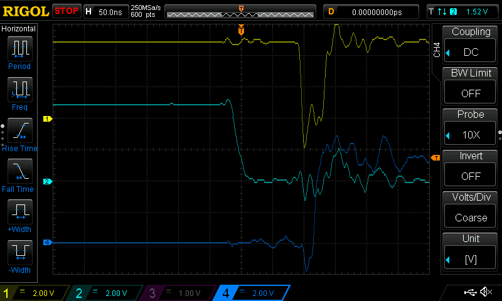Viewport: 502px width, 301px height.
Task: Choose the Fall Time measurement icon
Action: click(x=19, y=171)
